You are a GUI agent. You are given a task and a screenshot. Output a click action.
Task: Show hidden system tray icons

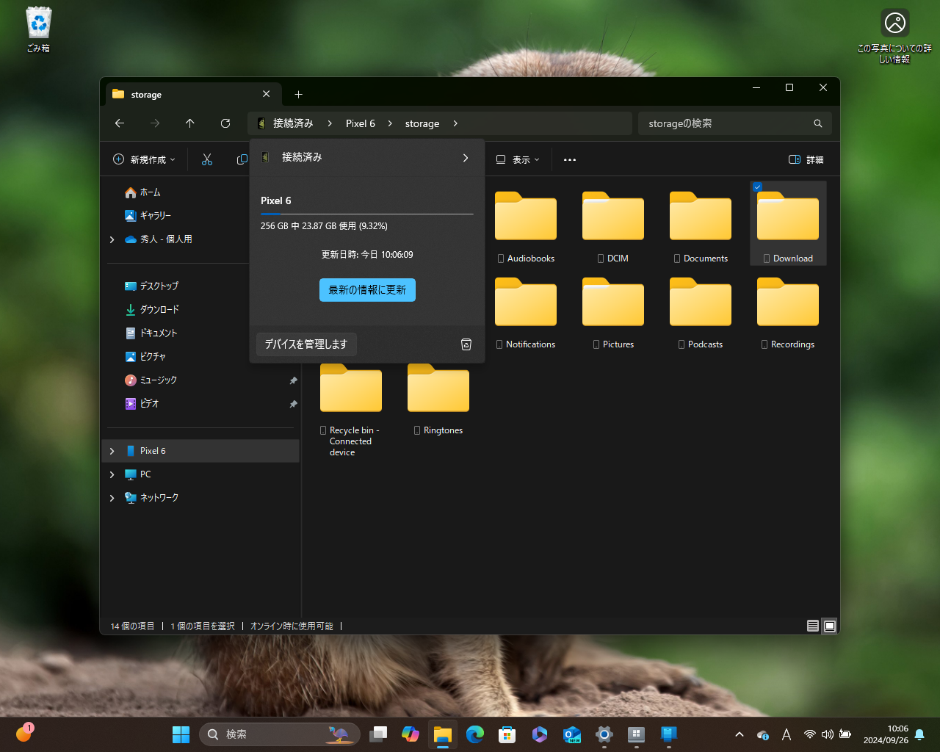click(740, 734)
